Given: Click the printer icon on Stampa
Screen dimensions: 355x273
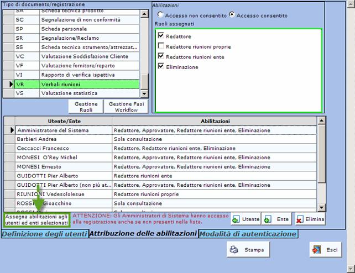Looking at the screenshot, I should pos(234,250).
